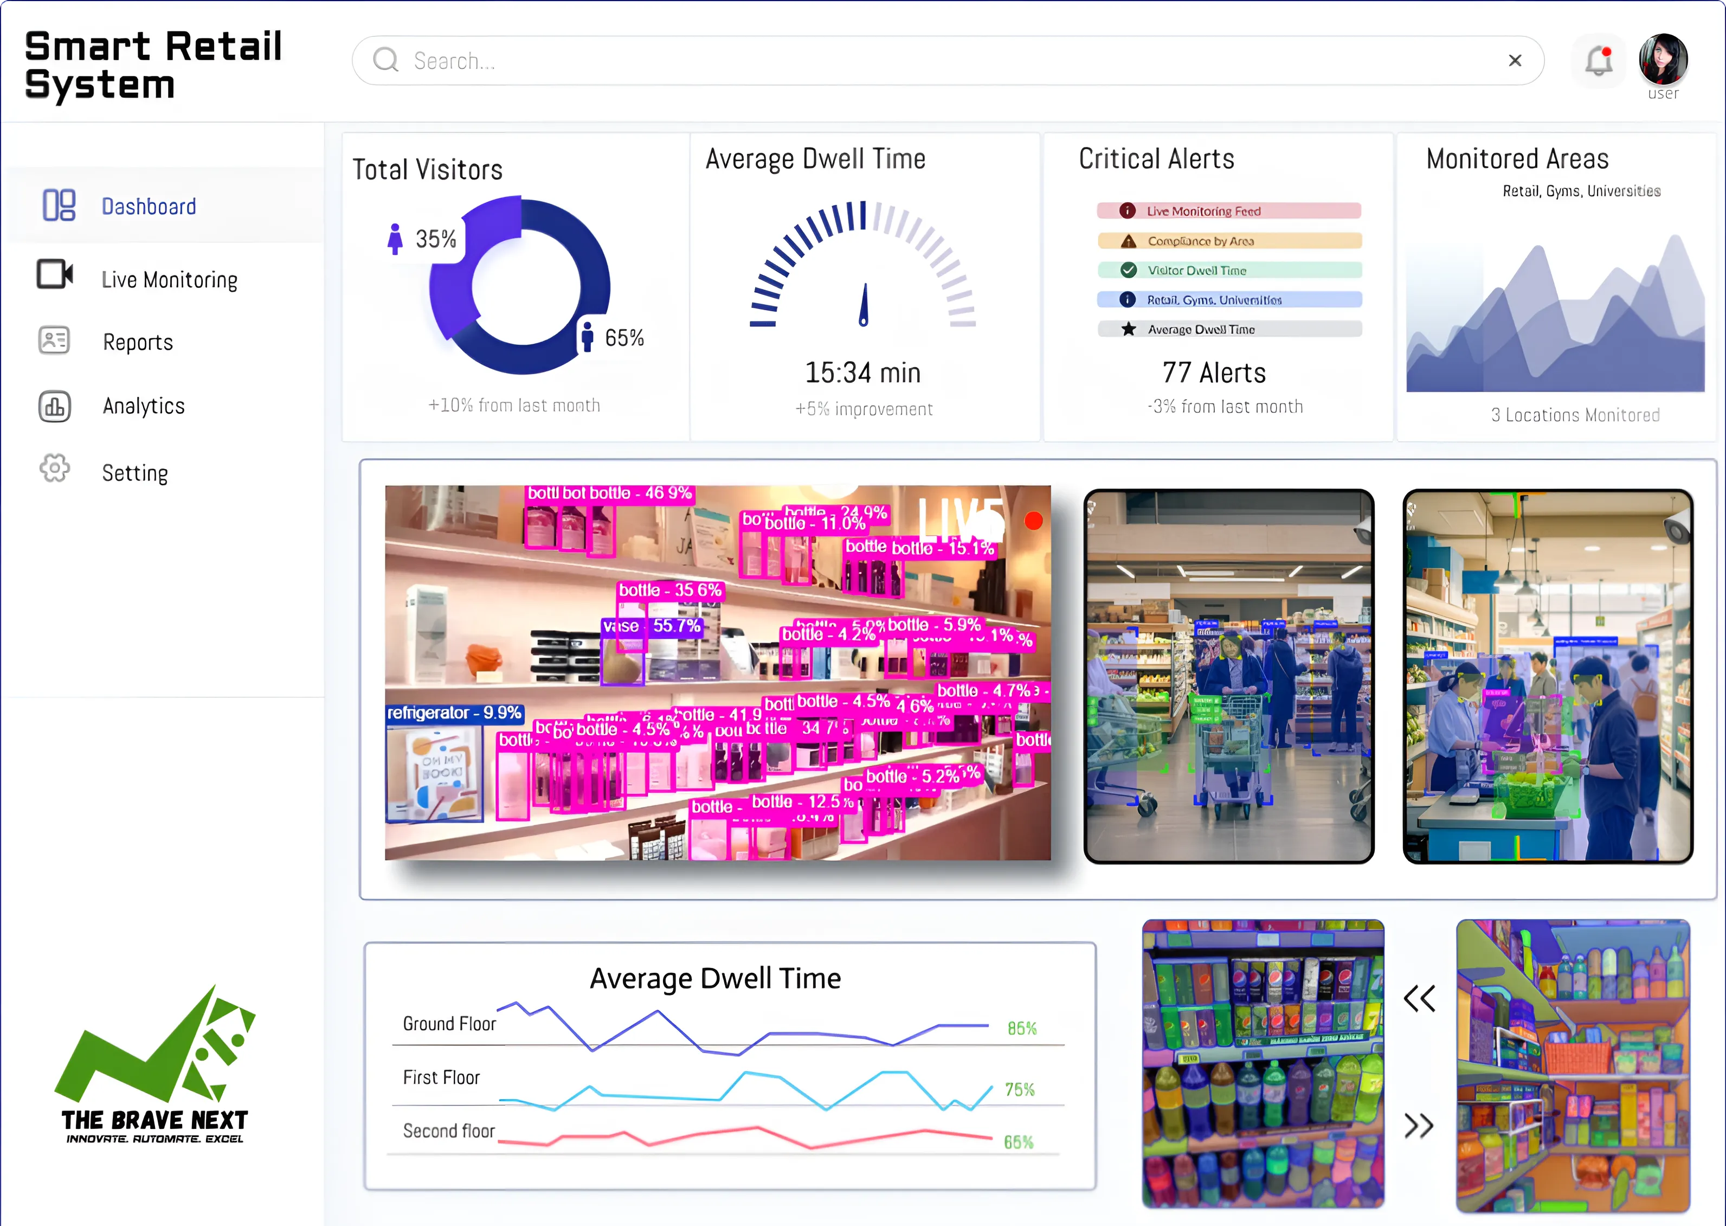Screen dimensions: 1726x1226
Task: Click the 77 Alerts count
Action: (x=1214, y=372)
